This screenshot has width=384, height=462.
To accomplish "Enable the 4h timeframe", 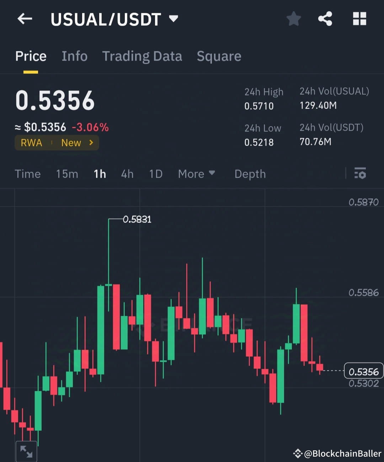I will pos(127,174).
